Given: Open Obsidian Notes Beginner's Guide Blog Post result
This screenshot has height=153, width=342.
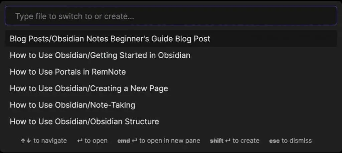Looking at the screenshot, I should pos(171,39).
